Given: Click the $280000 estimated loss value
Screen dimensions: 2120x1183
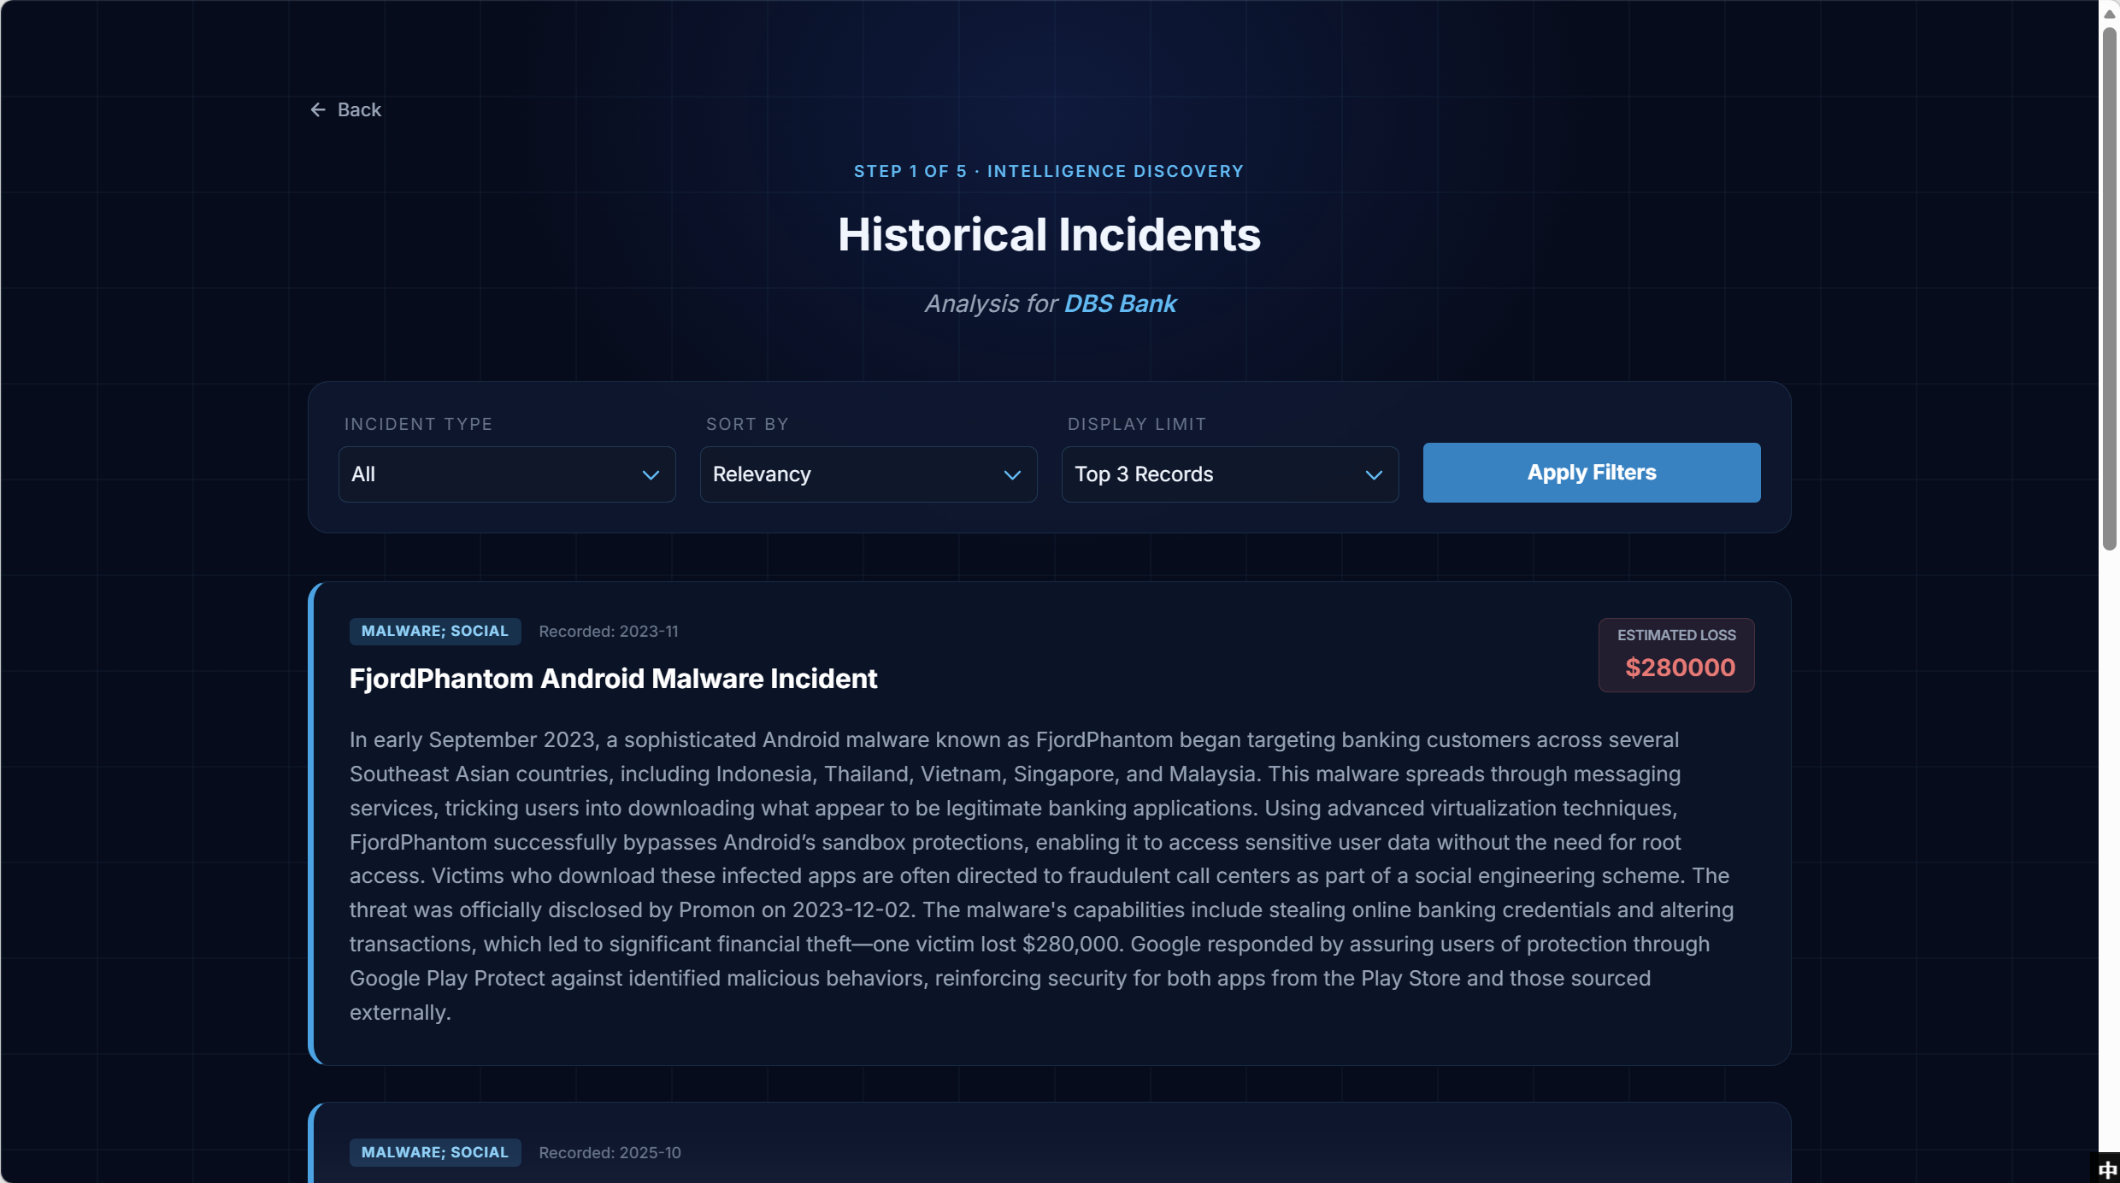Looking at the screenshot, I should tap(1680, 668).
